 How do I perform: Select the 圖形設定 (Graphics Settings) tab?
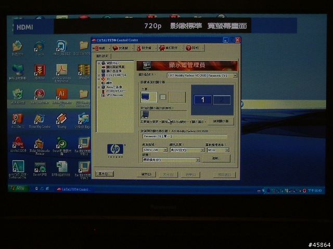point(103,56)
